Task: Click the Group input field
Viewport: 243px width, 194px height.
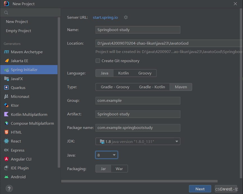Action: 138,101
